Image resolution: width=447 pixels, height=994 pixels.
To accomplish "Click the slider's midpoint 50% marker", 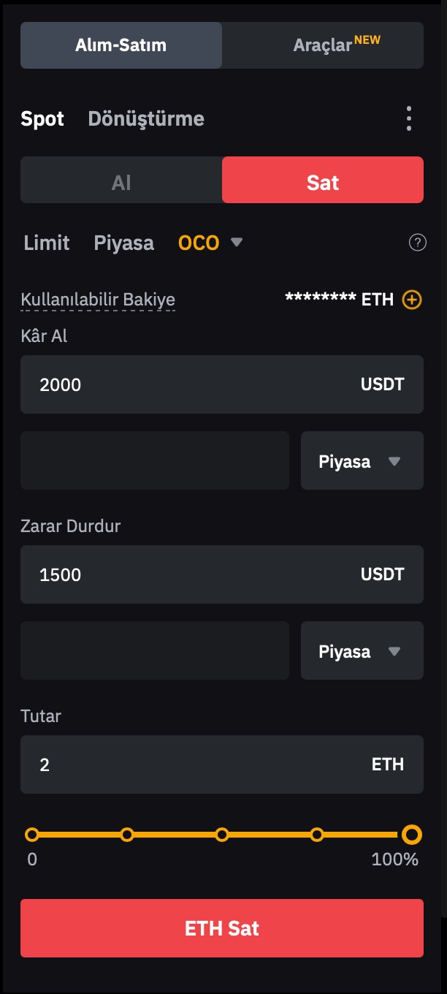I will tap(222, 835).
